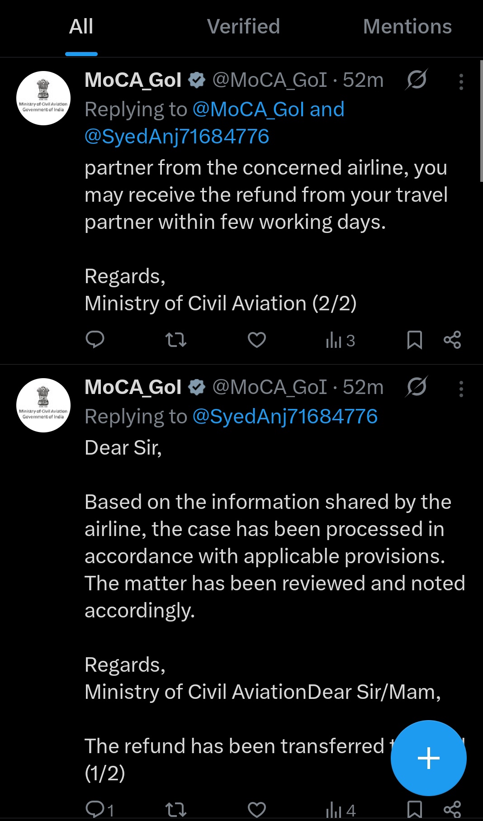
Task: Share the first MoCA_GoI tweet
Action: coord(452,340)
